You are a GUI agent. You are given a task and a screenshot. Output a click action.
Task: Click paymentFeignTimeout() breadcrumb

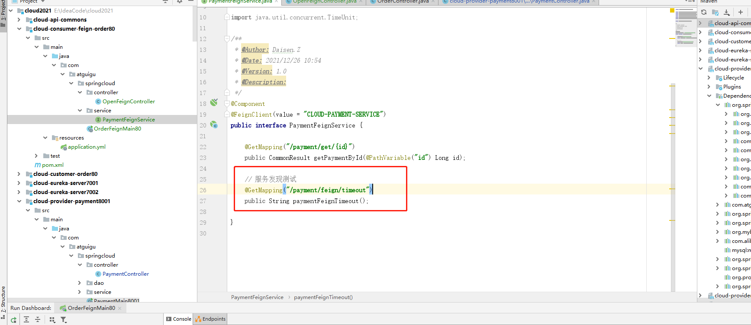tap(323, 297)
